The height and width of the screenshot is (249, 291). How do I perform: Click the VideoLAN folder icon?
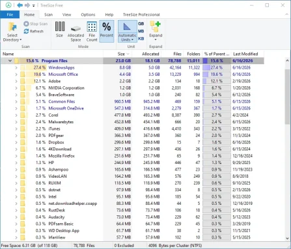[23, 176]
